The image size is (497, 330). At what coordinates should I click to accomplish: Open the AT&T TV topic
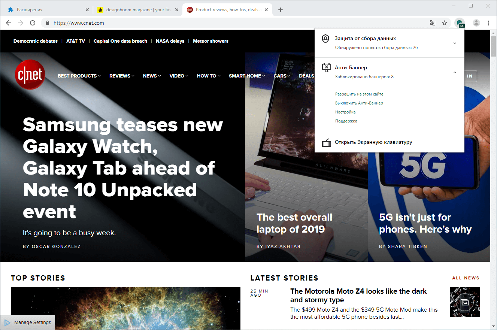76,41
